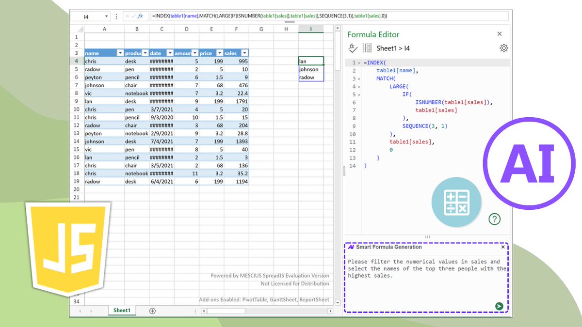The image size is (582, 327).
Task: Click vertical scrollbar up arrow
Action: coord(338,29)
